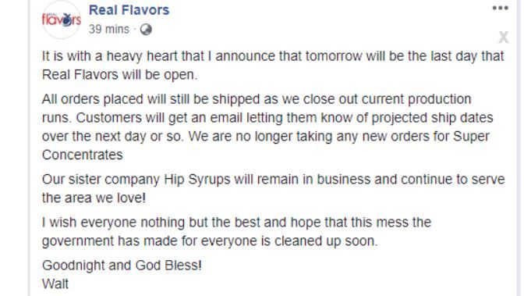524x296 pixels.
Task: Open the Real Flavors profile logo
Action: (61, 20)
